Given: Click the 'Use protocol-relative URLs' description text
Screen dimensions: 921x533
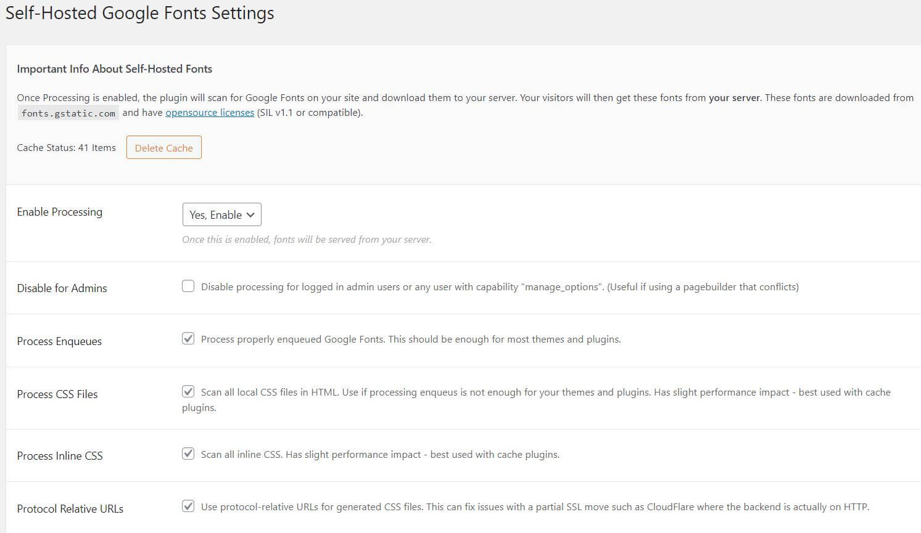Looking at the screenshot, I should click(535, 507).
